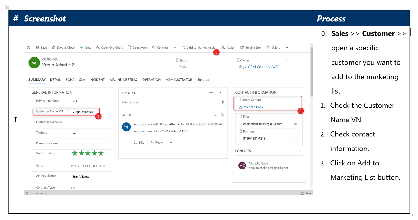Click the Delete trash icon
The image size is (418, 220).
click(268, 48)
